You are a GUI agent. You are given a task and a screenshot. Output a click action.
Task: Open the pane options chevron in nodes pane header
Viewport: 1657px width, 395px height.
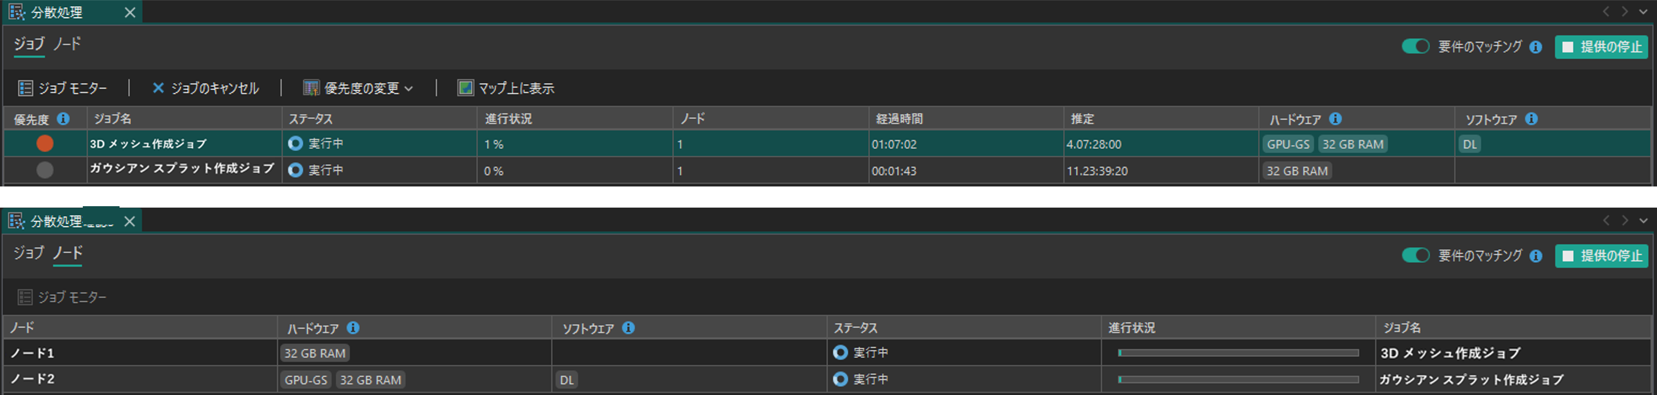click(x=1643, y=220)
